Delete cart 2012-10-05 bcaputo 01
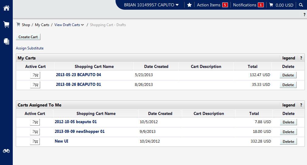The height and width of the screenshot is (165, 307). 288,122
